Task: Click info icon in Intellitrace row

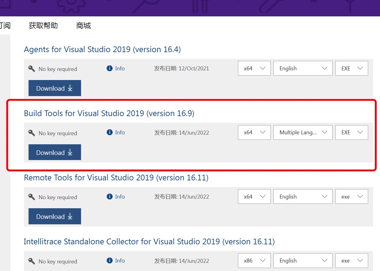Action: point(110,261)
